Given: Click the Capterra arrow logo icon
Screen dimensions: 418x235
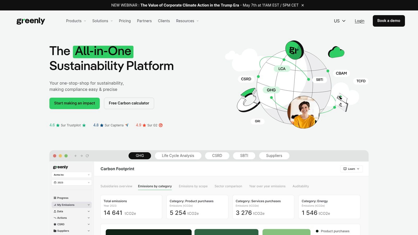Looking at the screenshot, I should pyautogui.click(x=127, y=125).
